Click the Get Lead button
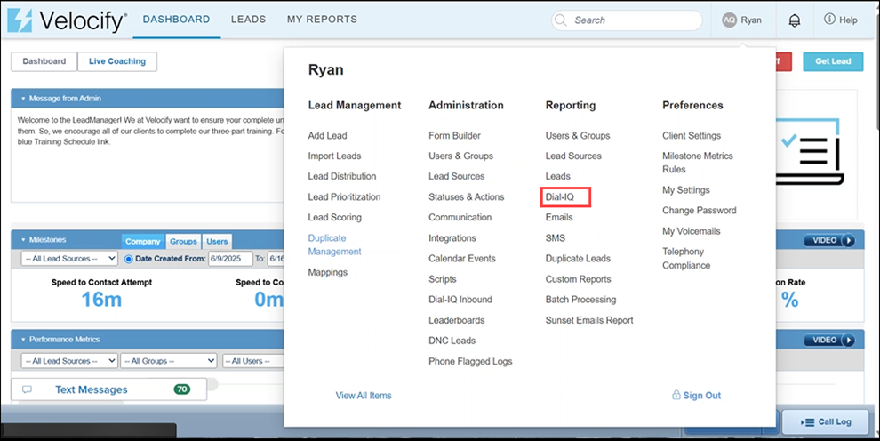The height and width of the screenshot is (441, 880). pyautogui.click(x=833, y=61)
